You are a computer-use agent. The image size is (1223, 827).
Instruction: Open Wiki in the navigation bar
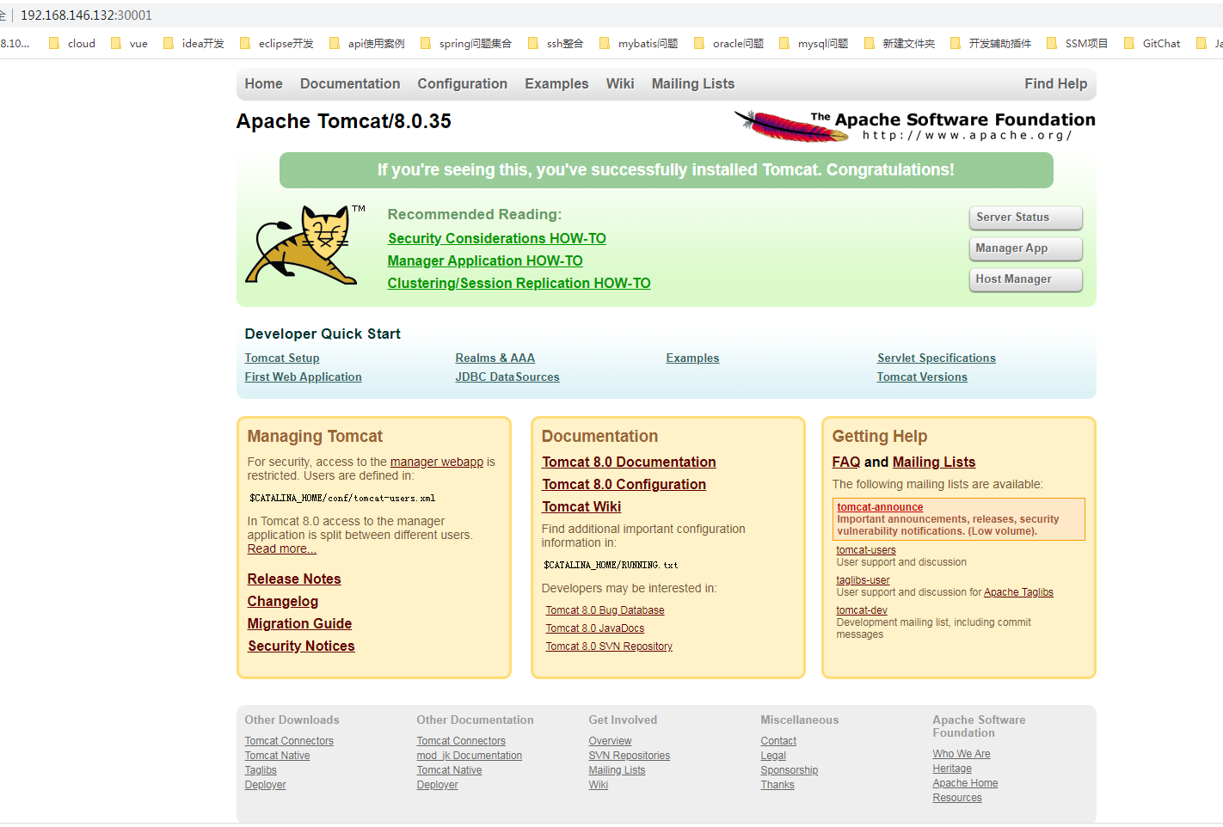(620, 83)
